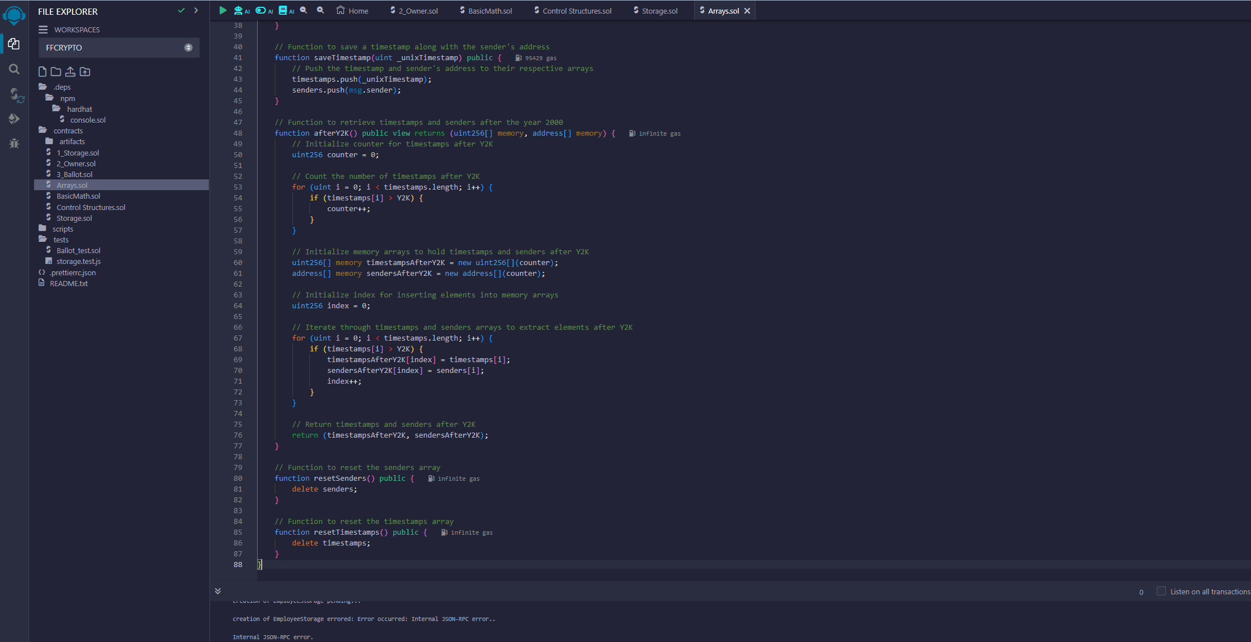The image size is (1251, 642).
Task: Create a new folder icon
Action: [56, 72]
